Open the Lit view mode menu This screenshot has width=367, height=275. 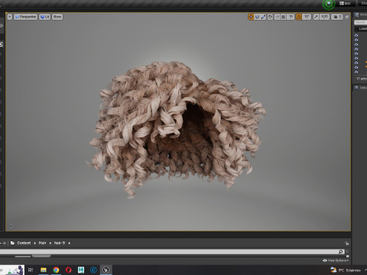pos(44,17)
